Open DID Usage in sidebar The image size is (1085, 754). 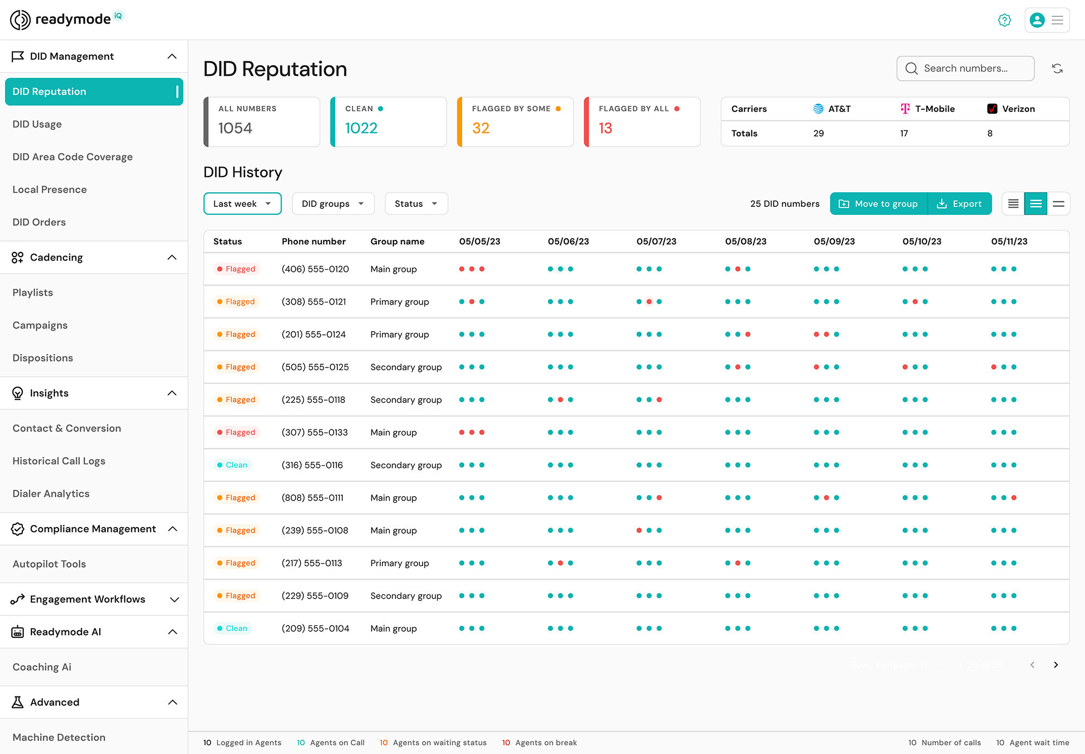[37, 124]
